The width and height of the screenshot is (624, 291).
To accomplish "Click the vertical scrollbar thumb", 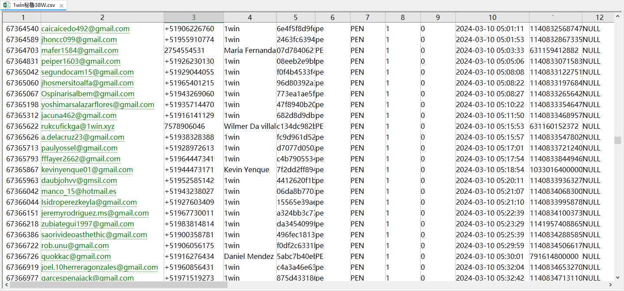I will 617,140.
